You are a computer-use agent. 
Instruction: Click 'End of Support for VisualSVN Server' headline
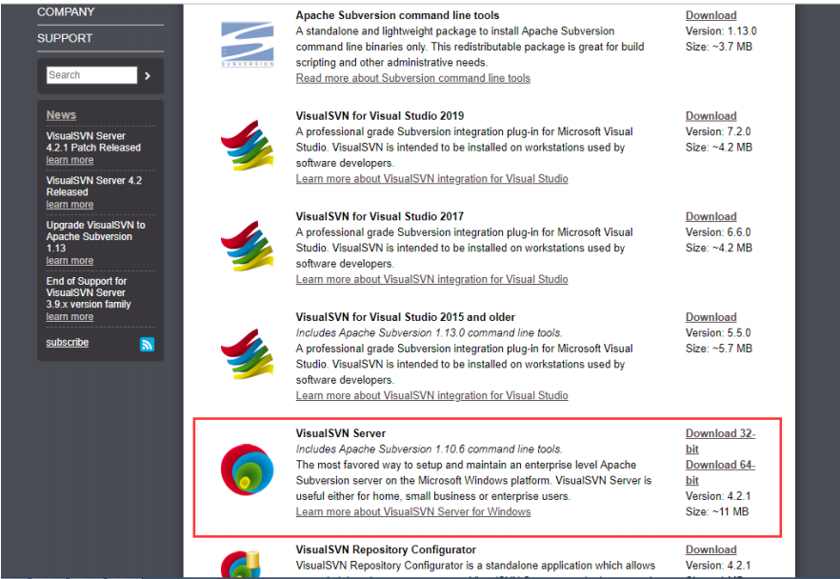89,293
